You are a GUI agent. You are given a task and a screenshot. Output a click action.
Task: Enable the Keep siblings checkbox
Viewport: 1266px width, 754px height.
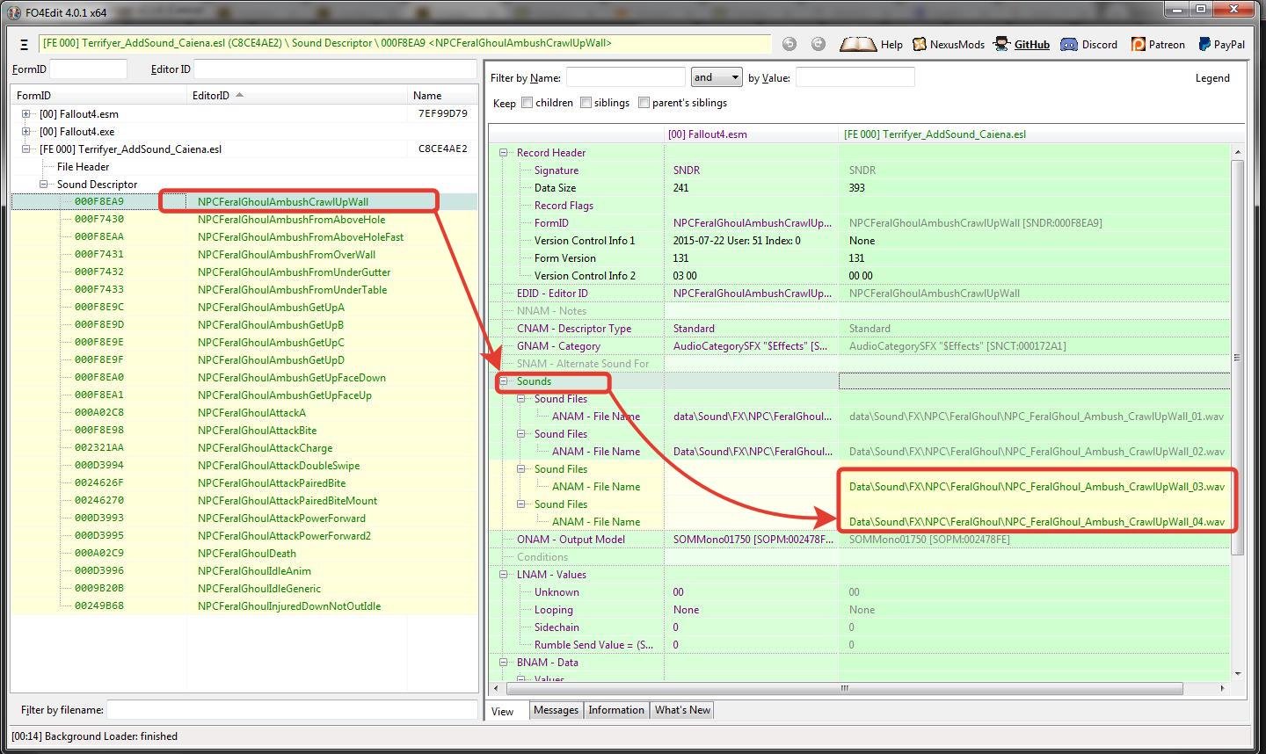586,103
